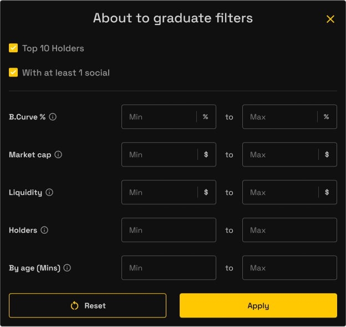Focus the By age Min field
The image size is (346, 327).
169,268
